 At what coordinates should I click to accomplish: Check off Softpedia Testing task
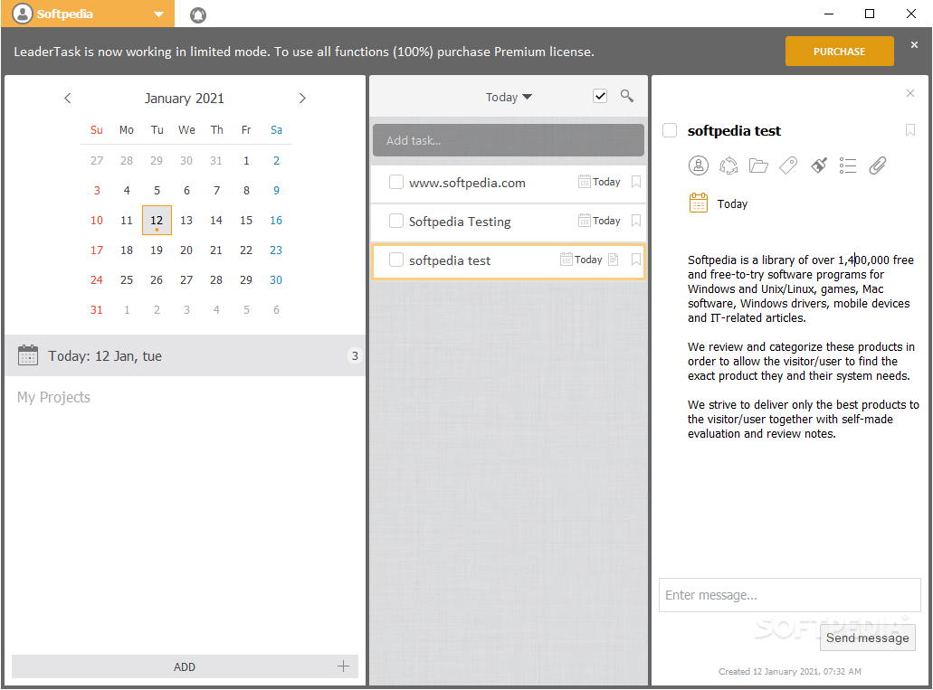(395, 221)
